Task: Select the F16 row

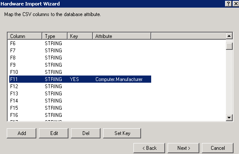Action: tap(80, 115)
